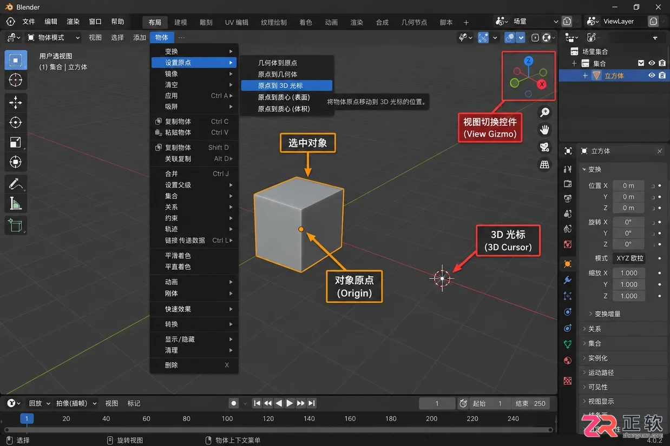The width and height of the screenshot is (670, 446).
Task: Choose the Rotate tool
Action: point(16,122)
